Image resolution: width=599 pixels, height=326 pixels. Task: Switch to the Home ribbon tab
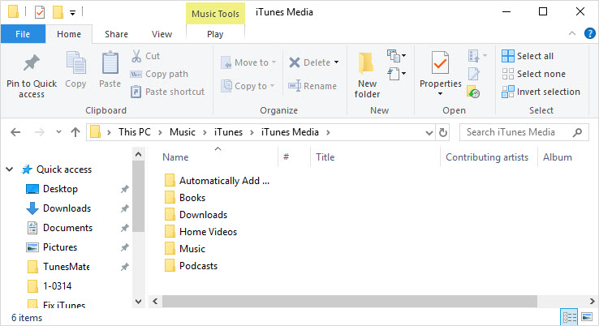[x=69, y=34]
